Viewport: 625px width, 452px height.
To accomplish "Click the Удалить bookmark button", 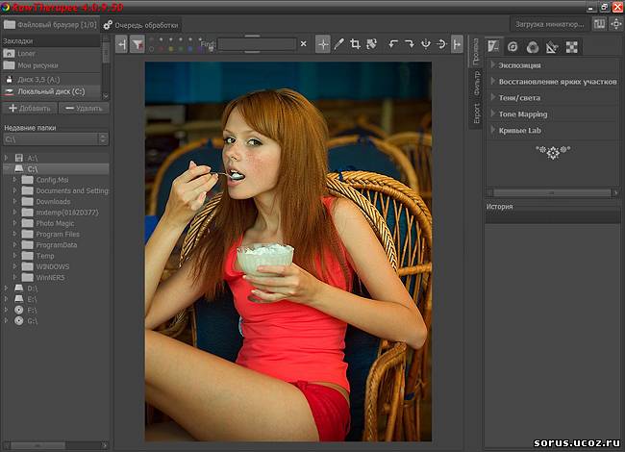I will click(x=84, y=109).
